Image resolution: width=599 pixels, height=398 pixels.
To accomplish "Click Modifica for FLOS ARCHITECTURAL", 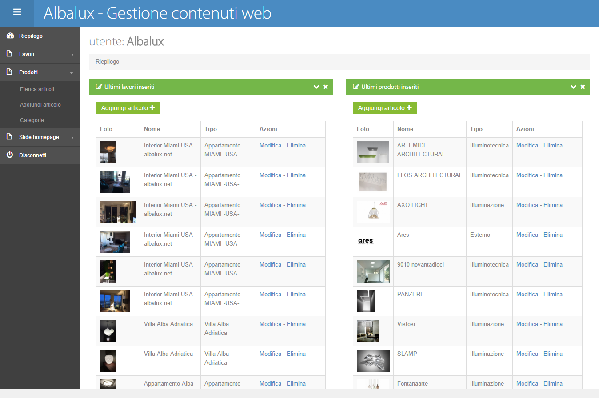I will (x=527, y=175).
